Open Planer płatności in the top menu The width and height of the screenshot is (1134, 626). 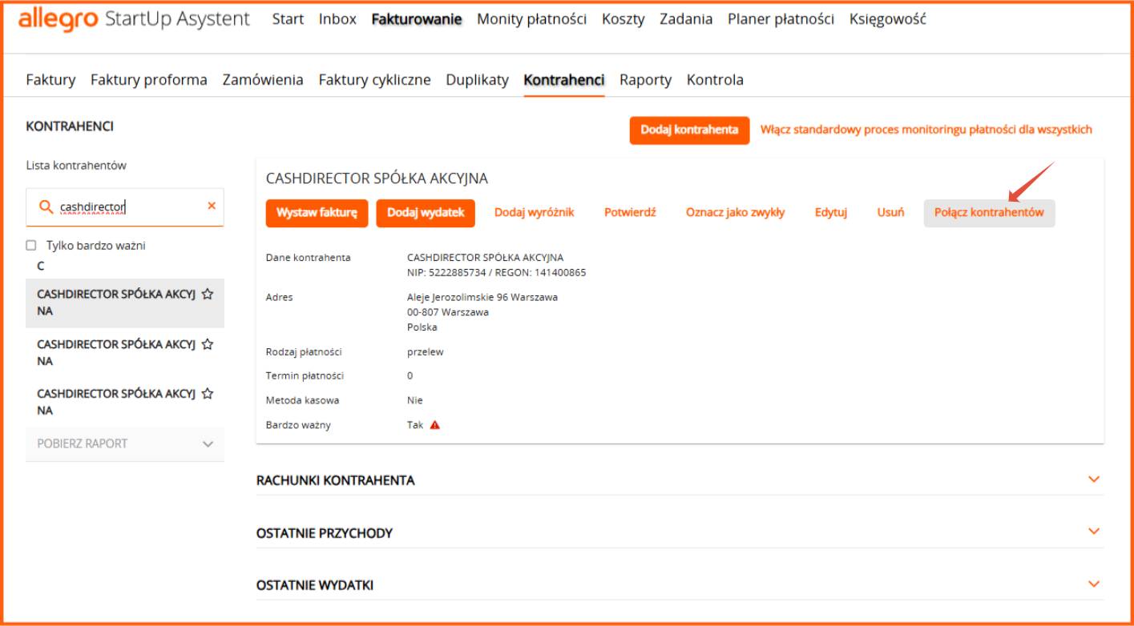(781, 19)
